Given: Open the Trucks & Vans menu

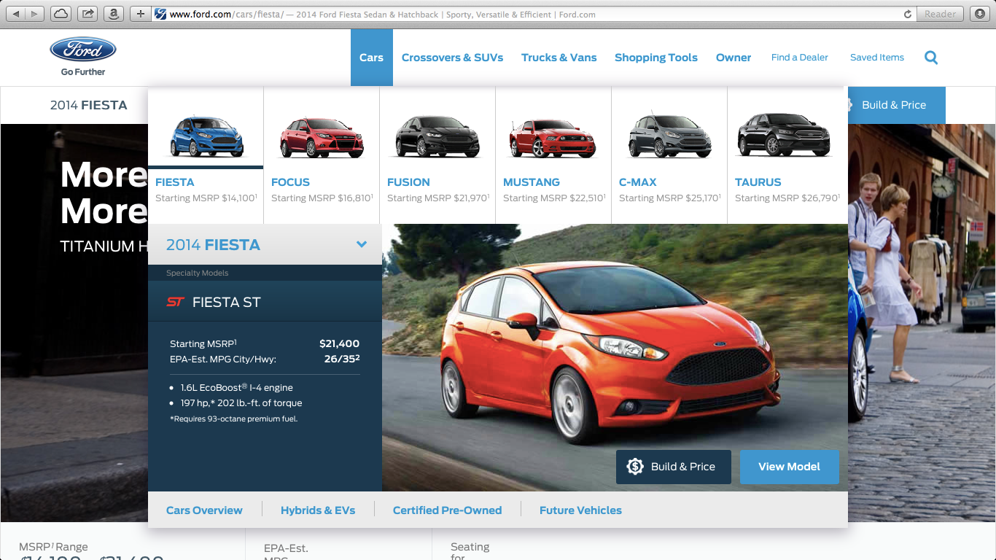Looking at the screenshot, I should click(559, 58).
